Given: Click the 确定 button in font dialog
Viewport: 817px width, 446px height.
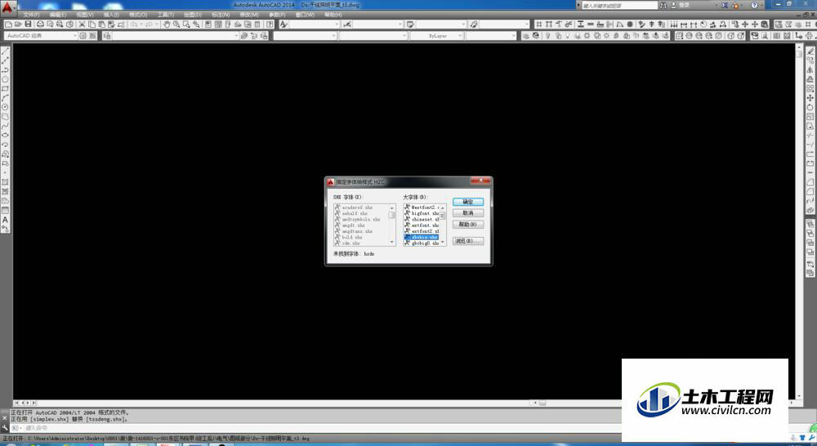Looking at the screenshot, I should pyautogui.click(x=468, y=202).
